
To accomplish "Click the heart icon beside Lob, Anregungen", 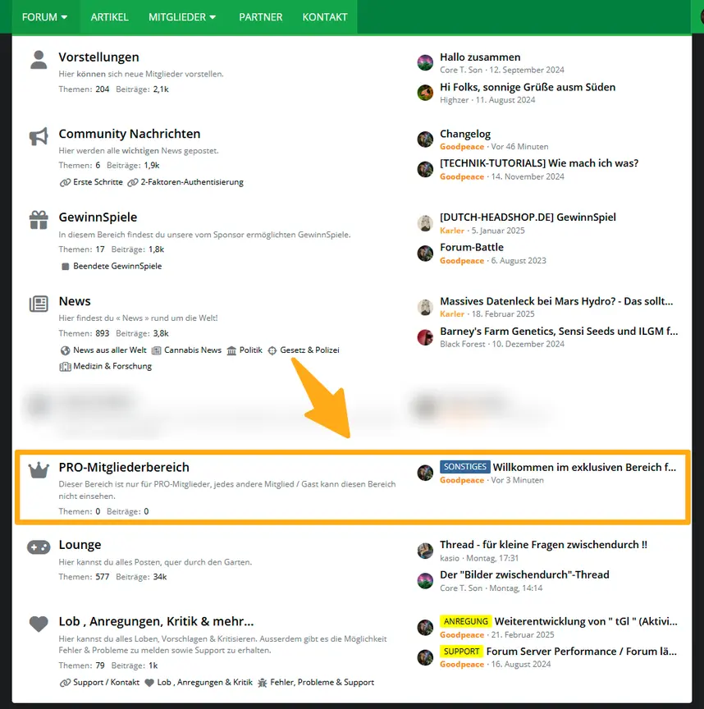I will tap(39, 624).
